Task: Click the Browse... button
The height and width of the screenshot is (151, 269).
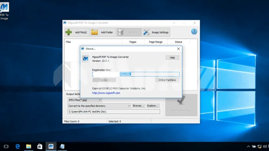Action: pos(138,106)
